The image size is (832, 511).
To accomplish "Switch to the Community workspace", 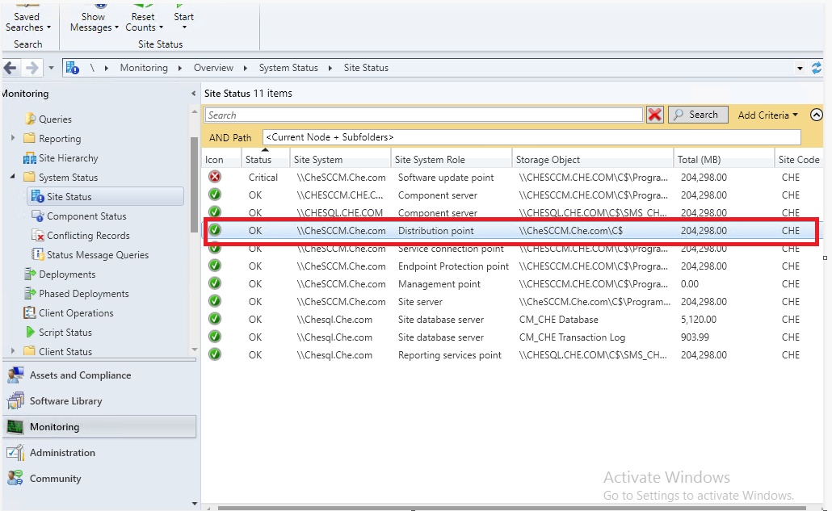I will click(x=99, y=478).
